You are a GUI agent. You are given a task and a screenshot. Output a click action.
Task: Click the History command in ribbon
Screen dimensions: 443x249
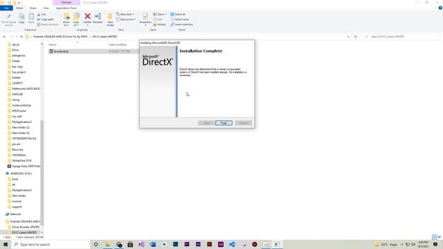pyautogui.click(x=160, y=25)
